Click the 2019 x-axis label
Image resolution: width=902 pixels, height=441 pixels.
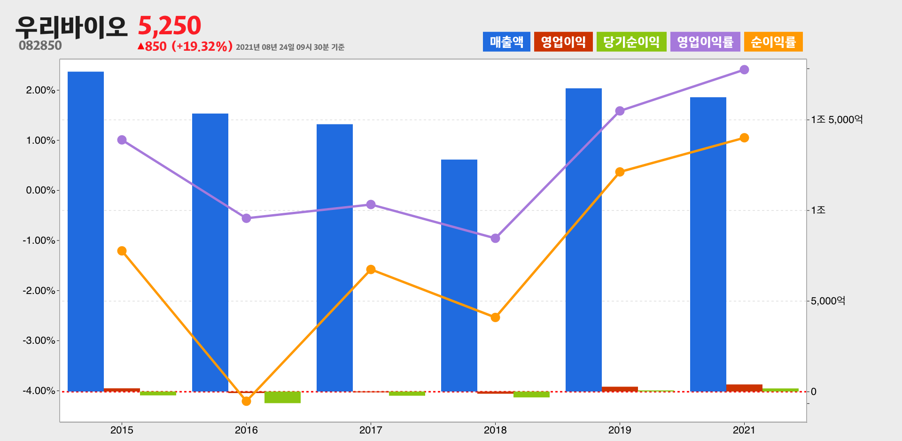pos(620,430)
